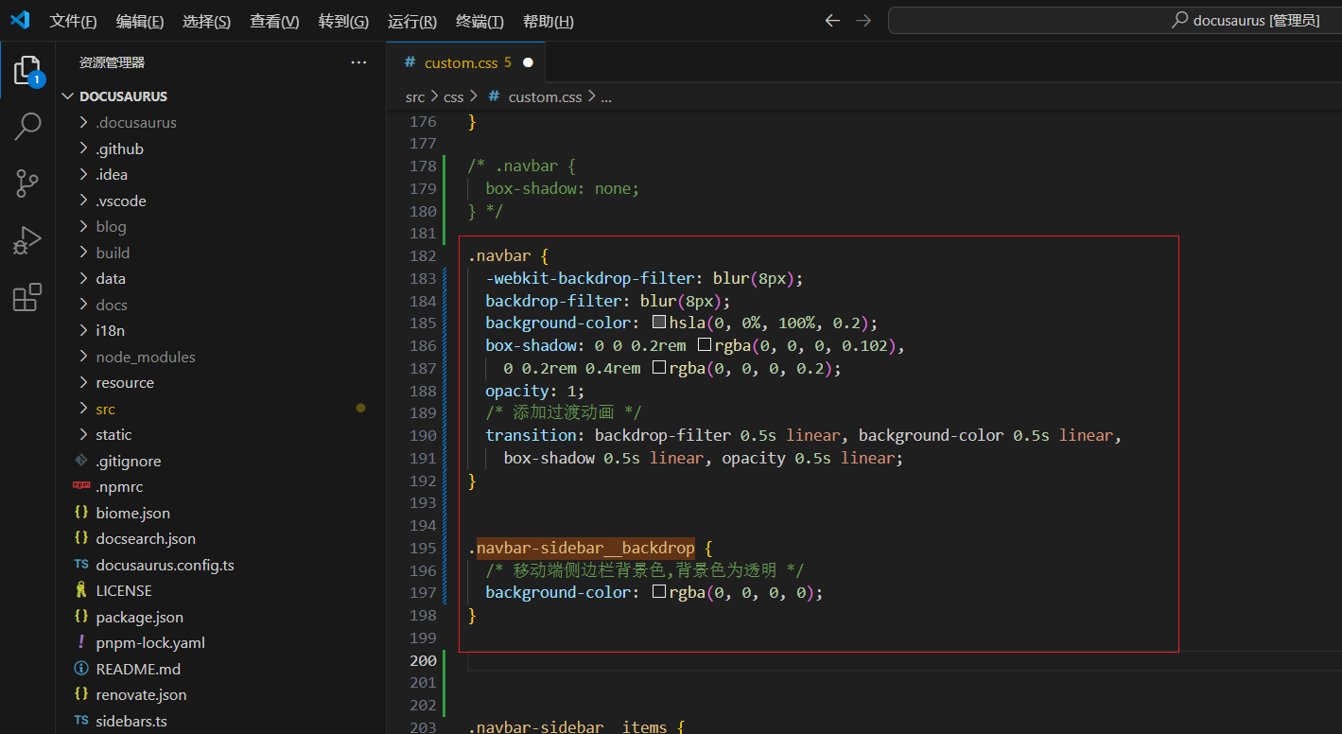This screenshot has height=734, width=1342.
Task: Open the 选择(S) menu
Action: coord(206,21)
